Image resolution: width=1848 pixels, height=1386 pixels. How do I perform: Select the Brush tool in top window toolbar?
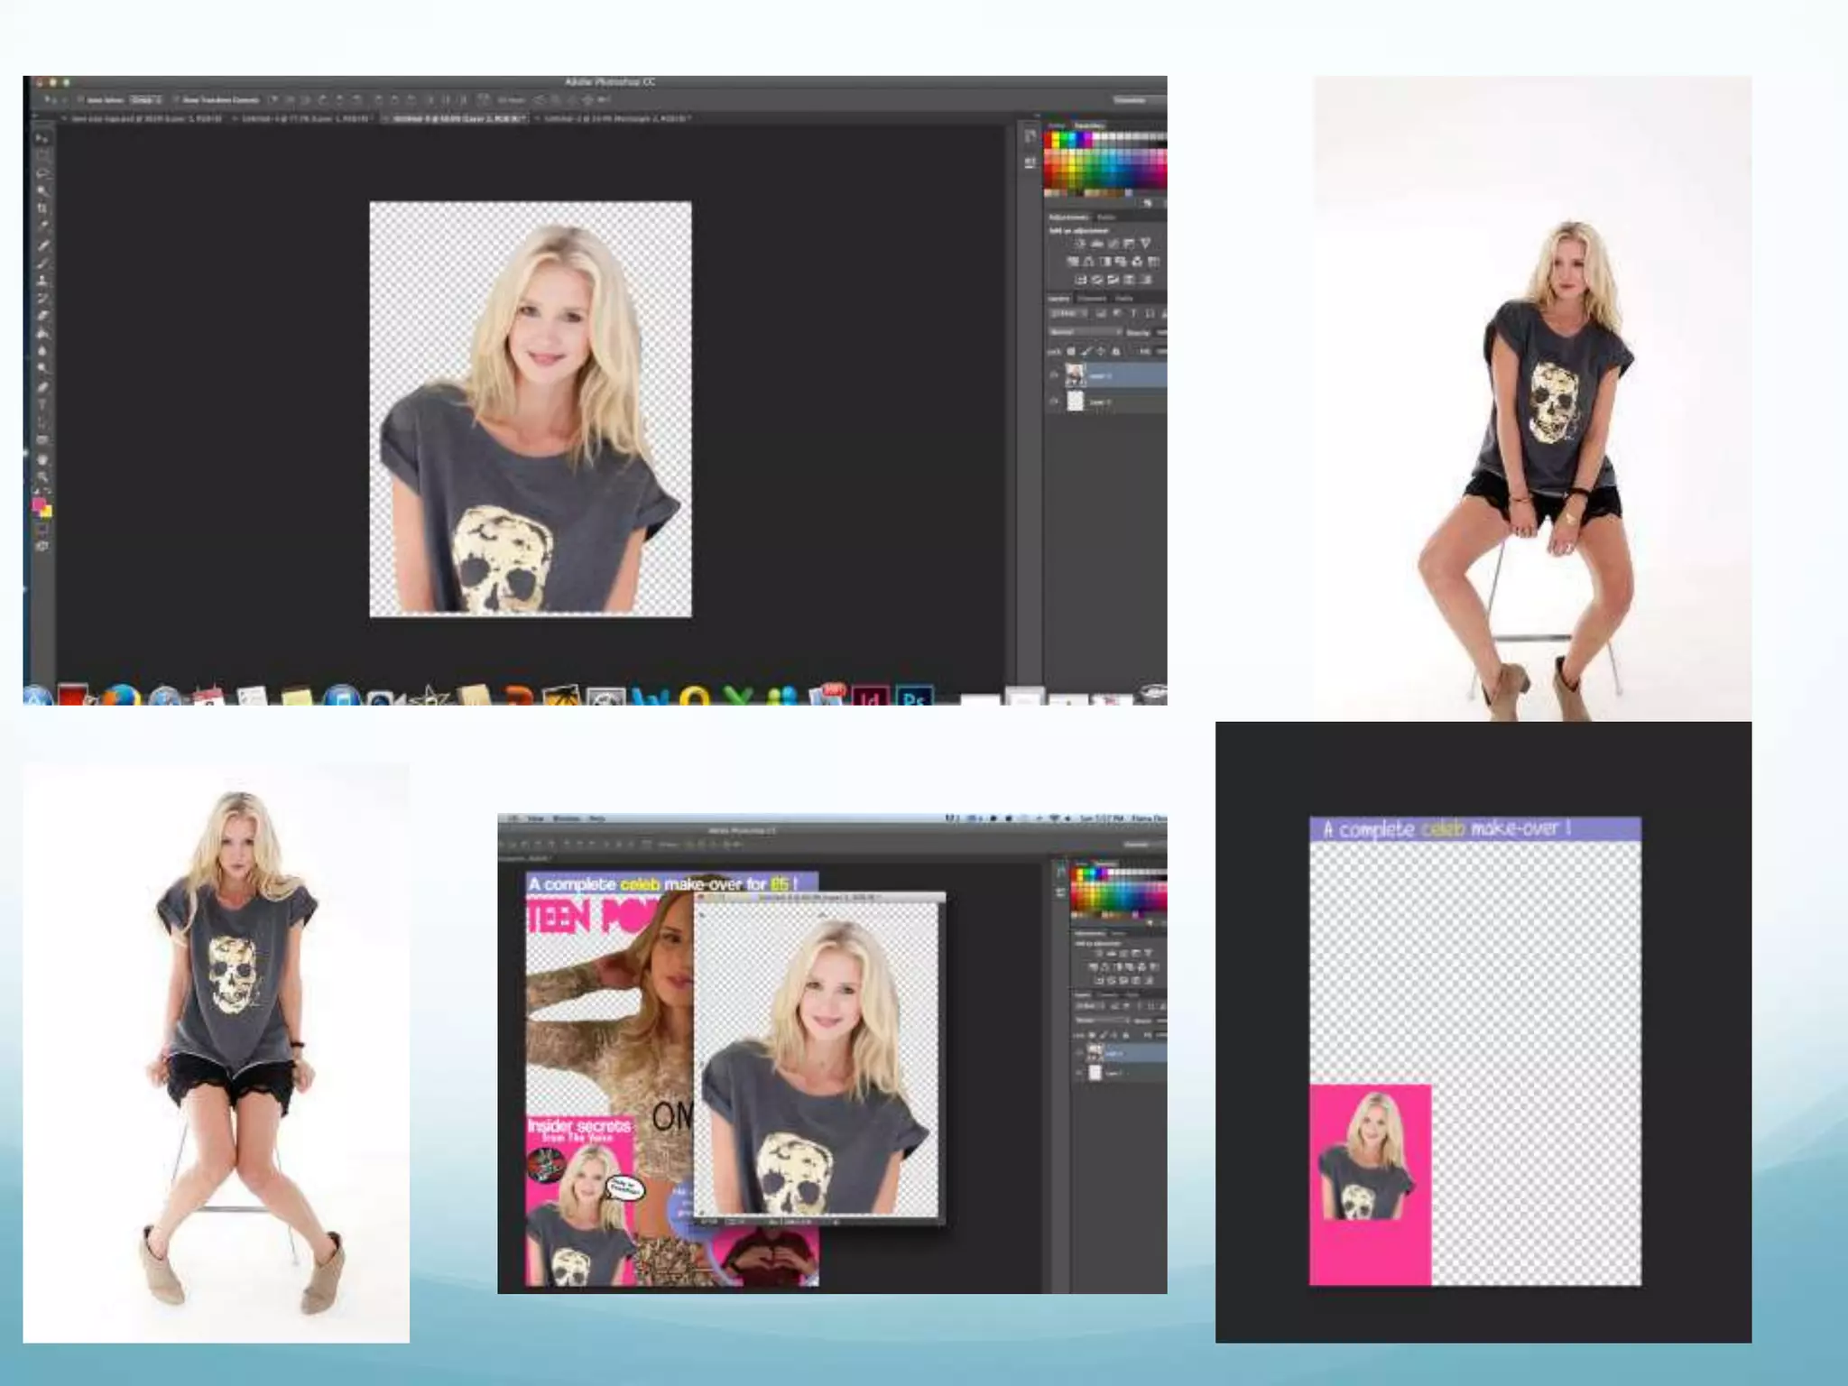[x=42, y=263]
